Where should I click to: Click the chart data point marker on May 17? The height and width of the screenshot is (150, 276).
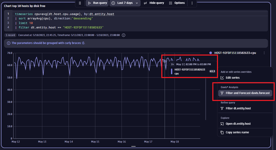[165, 61]
